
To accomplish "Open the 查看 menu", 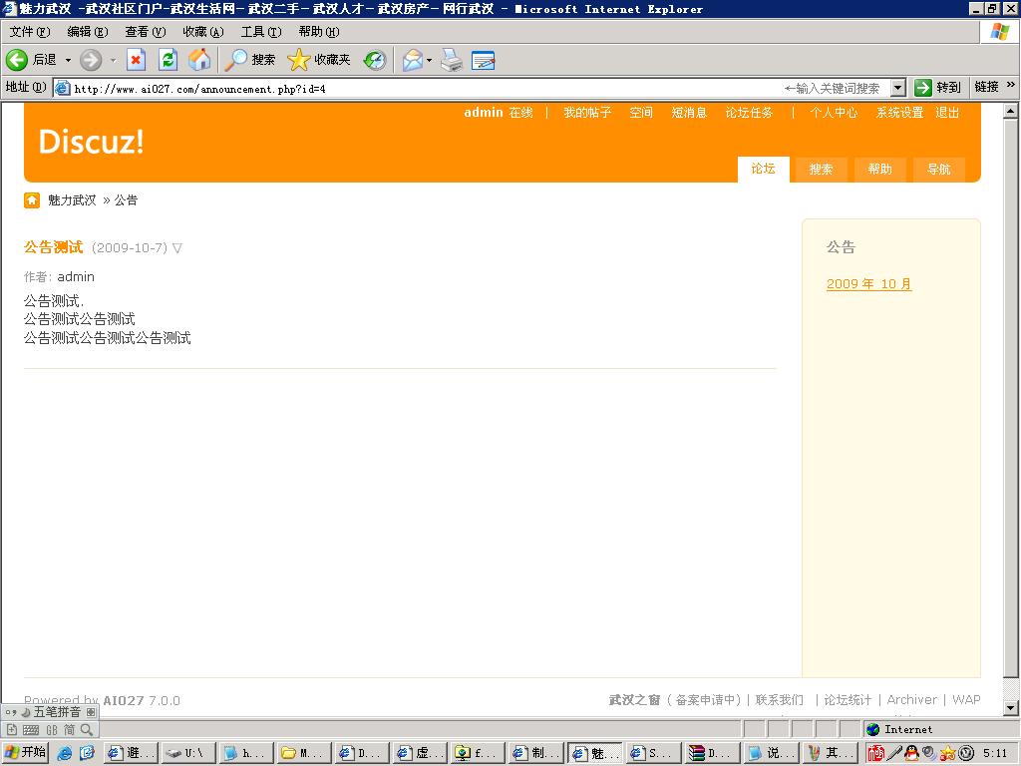I will pyautogui.click(x=145, y=31).
